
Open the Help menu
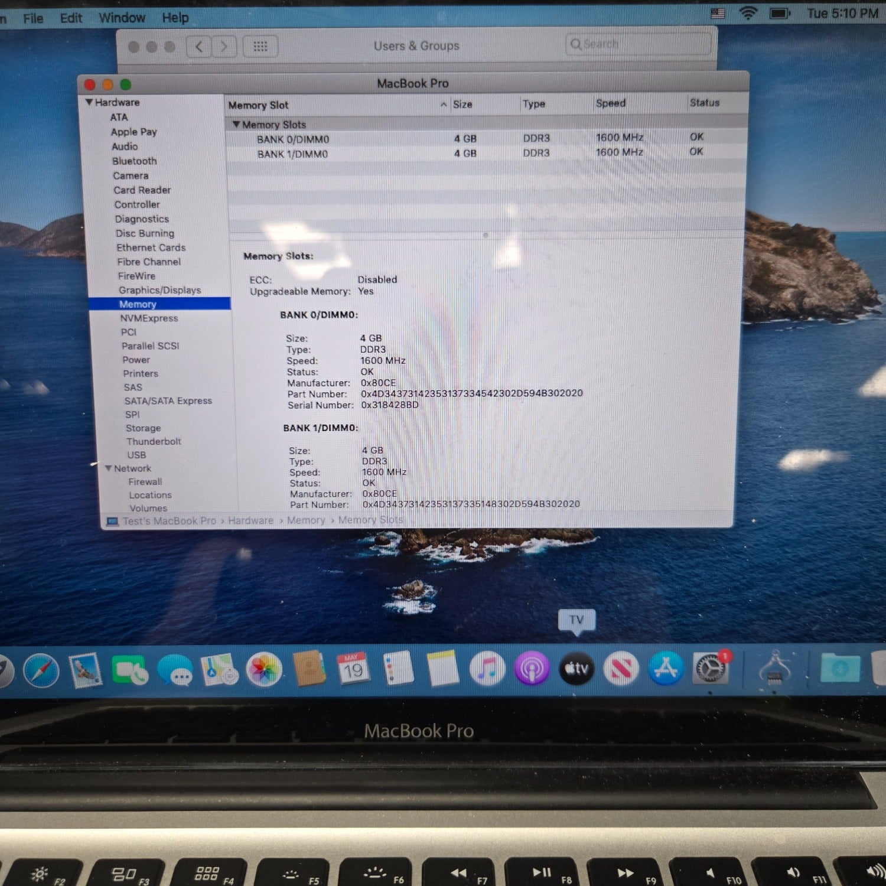point(175,18)
